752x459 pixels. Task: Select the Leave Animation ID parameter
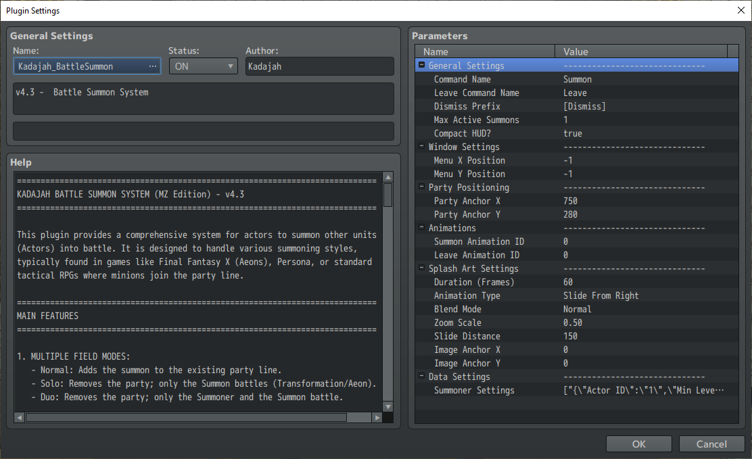click(x=576, y=255)
